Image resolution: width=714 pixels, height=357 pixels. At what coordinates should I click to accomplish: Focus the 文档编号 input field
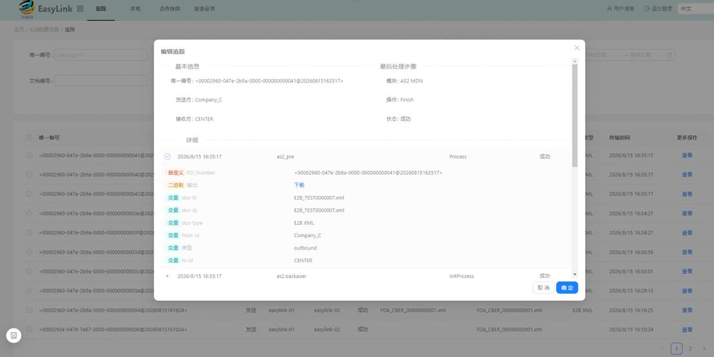point(101,81)
